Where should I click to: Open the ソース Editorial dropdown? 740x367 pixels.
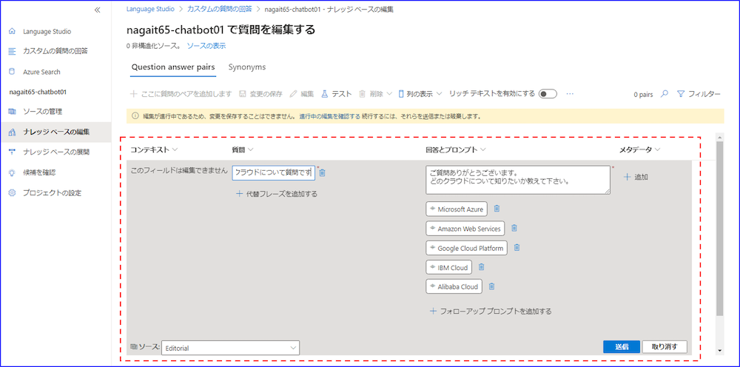[x=230, y=348]
